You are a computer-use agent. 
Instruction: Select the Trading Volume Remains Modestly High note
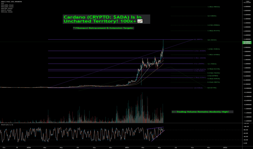(x=202, y=112)
